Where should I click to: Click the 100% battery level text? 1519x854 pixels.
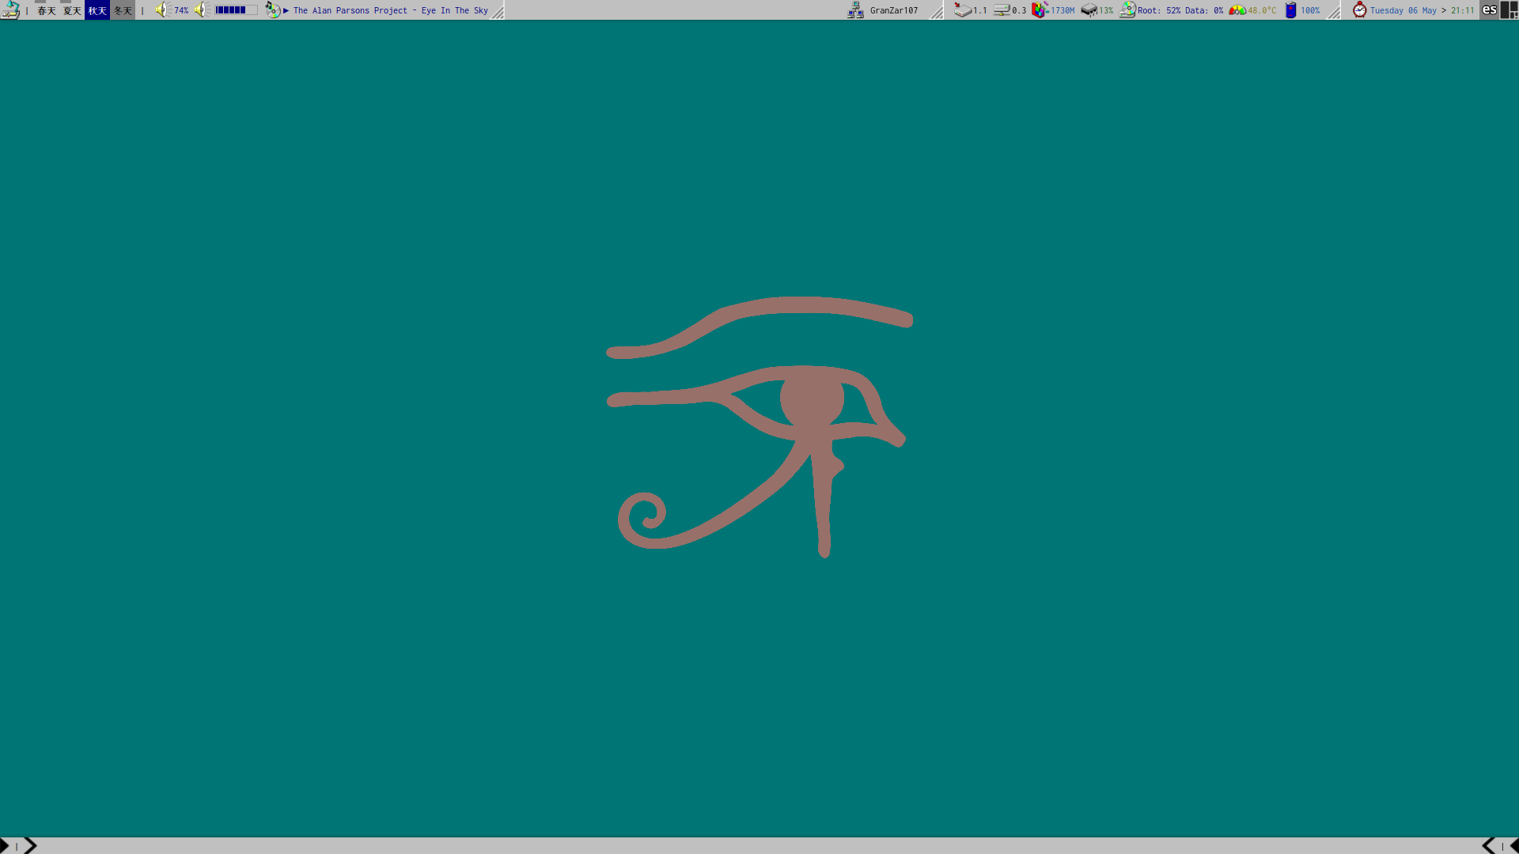tap(1310, 11)
